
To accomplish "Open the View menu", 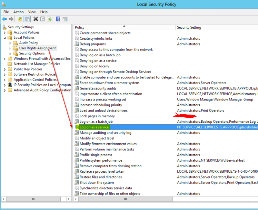I will (x=32, y=12).
